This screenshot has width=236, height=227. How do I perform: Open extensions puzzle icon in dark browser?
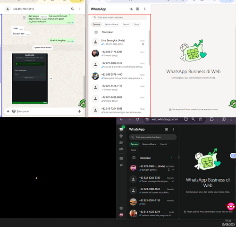click(x=211, y=119)
